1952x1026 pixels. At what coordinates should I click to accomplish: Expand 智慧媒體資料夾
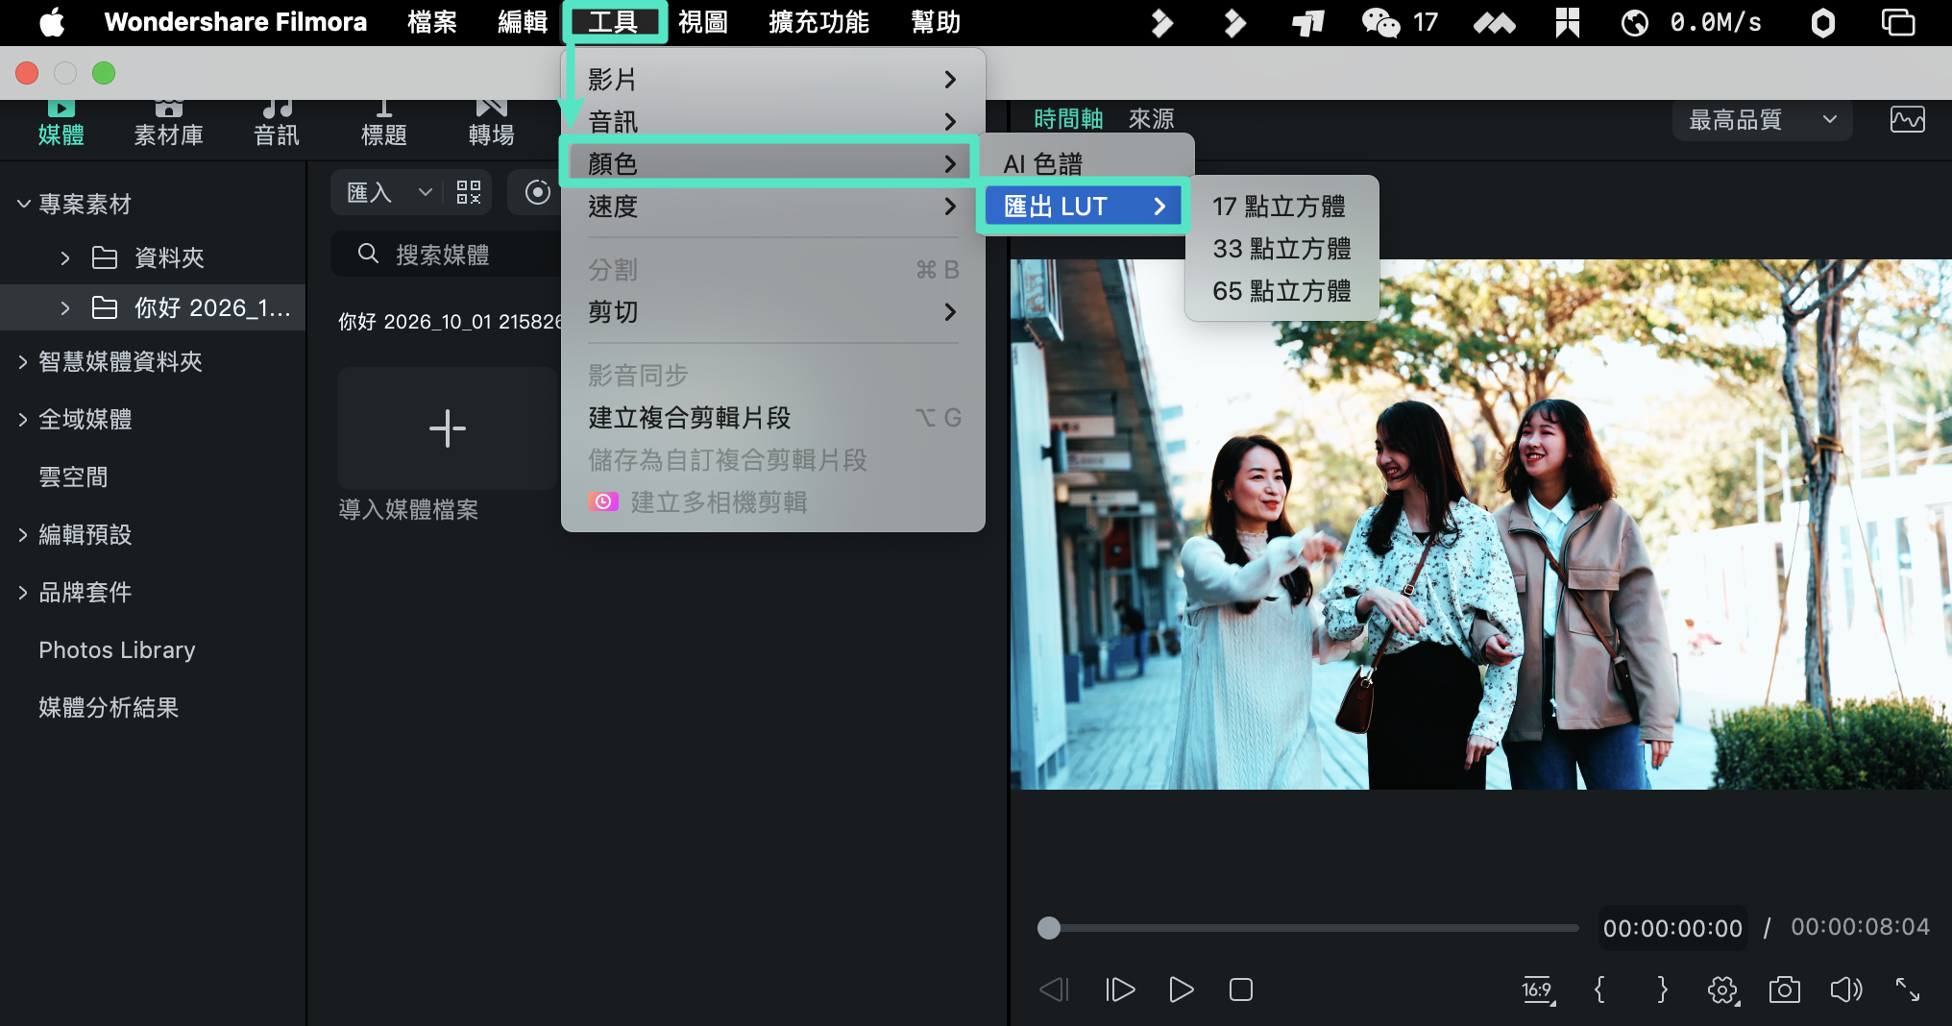tap(23, 361)
